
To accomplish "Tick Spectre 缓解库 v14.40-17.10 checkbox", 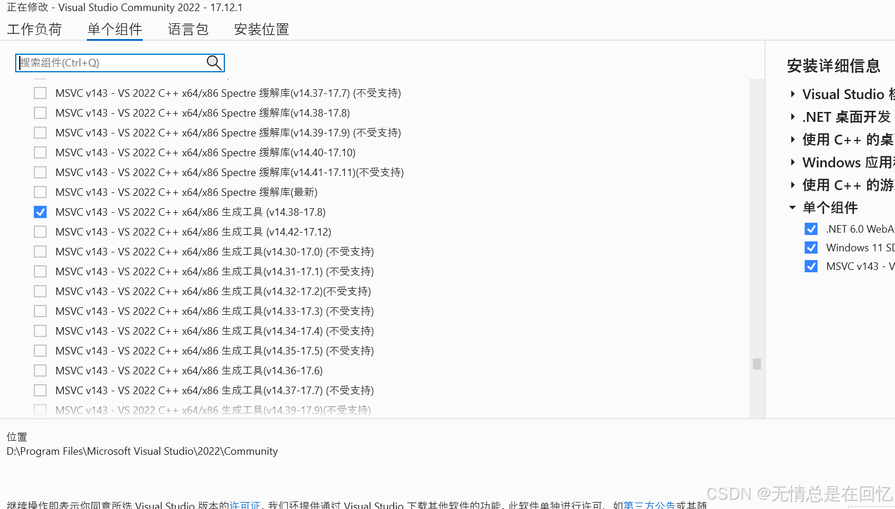I will [40, 153].
